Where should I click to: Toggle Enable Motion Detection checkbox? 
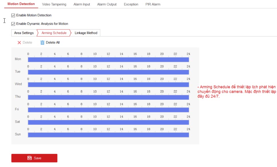(13, 15)
